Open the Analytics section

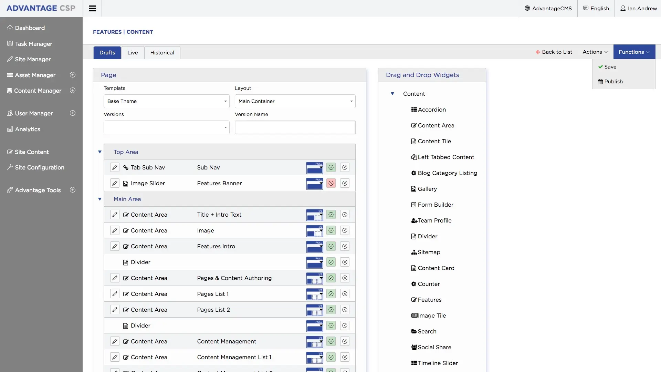(x=28, y=129)
